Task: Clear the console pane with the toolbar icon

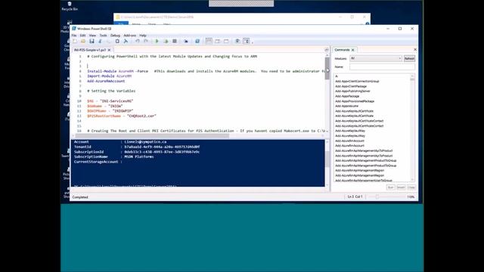Action: point(126,41)
